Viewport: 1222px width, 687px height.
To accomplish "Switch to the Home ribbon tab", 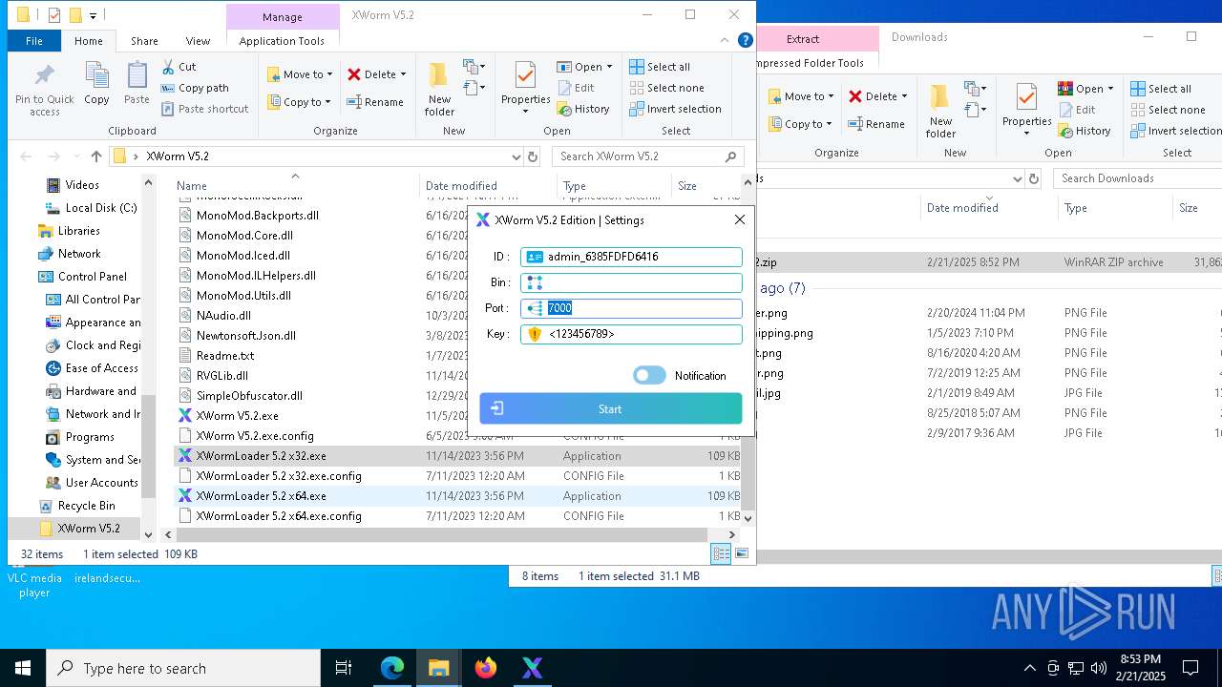I will (x=89, y=41).
